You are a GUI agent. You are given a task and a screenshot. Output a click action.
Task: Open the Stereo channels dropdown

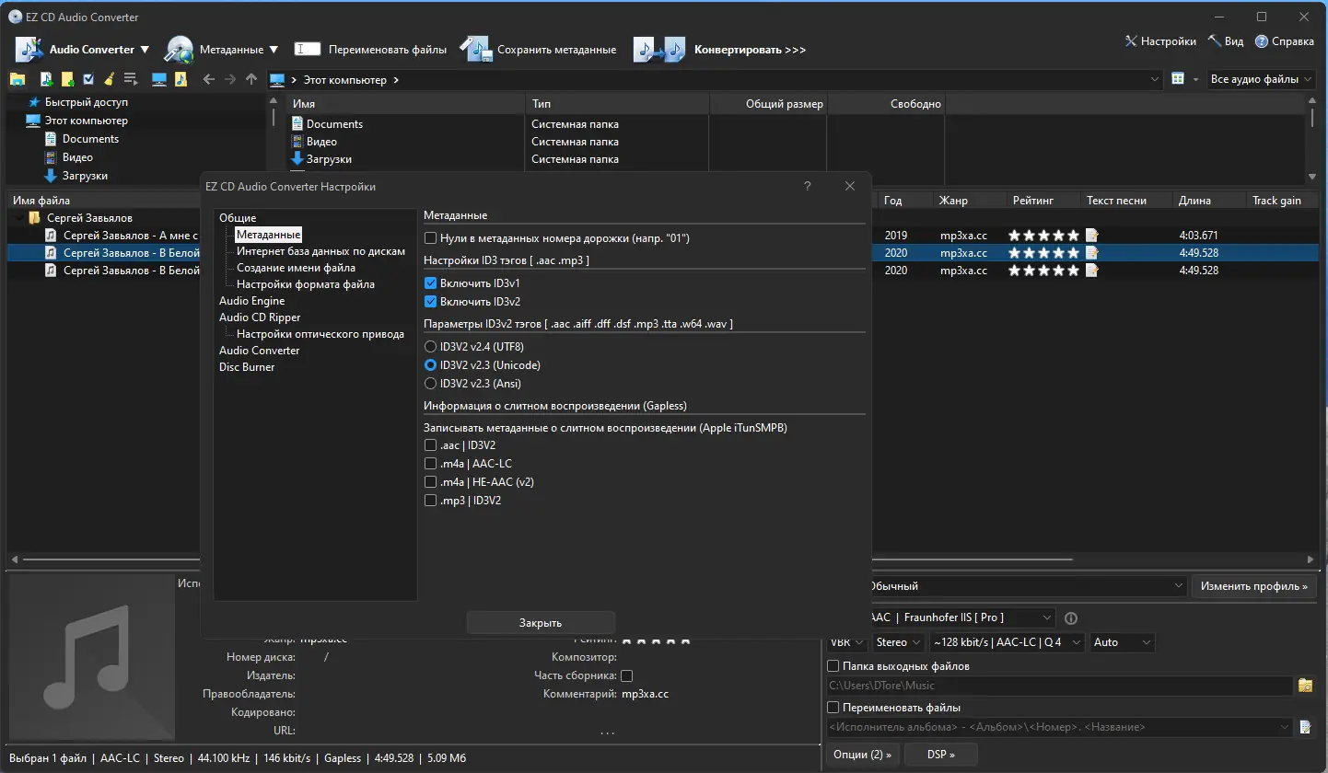pyautogui.click(x=897, y=642)
